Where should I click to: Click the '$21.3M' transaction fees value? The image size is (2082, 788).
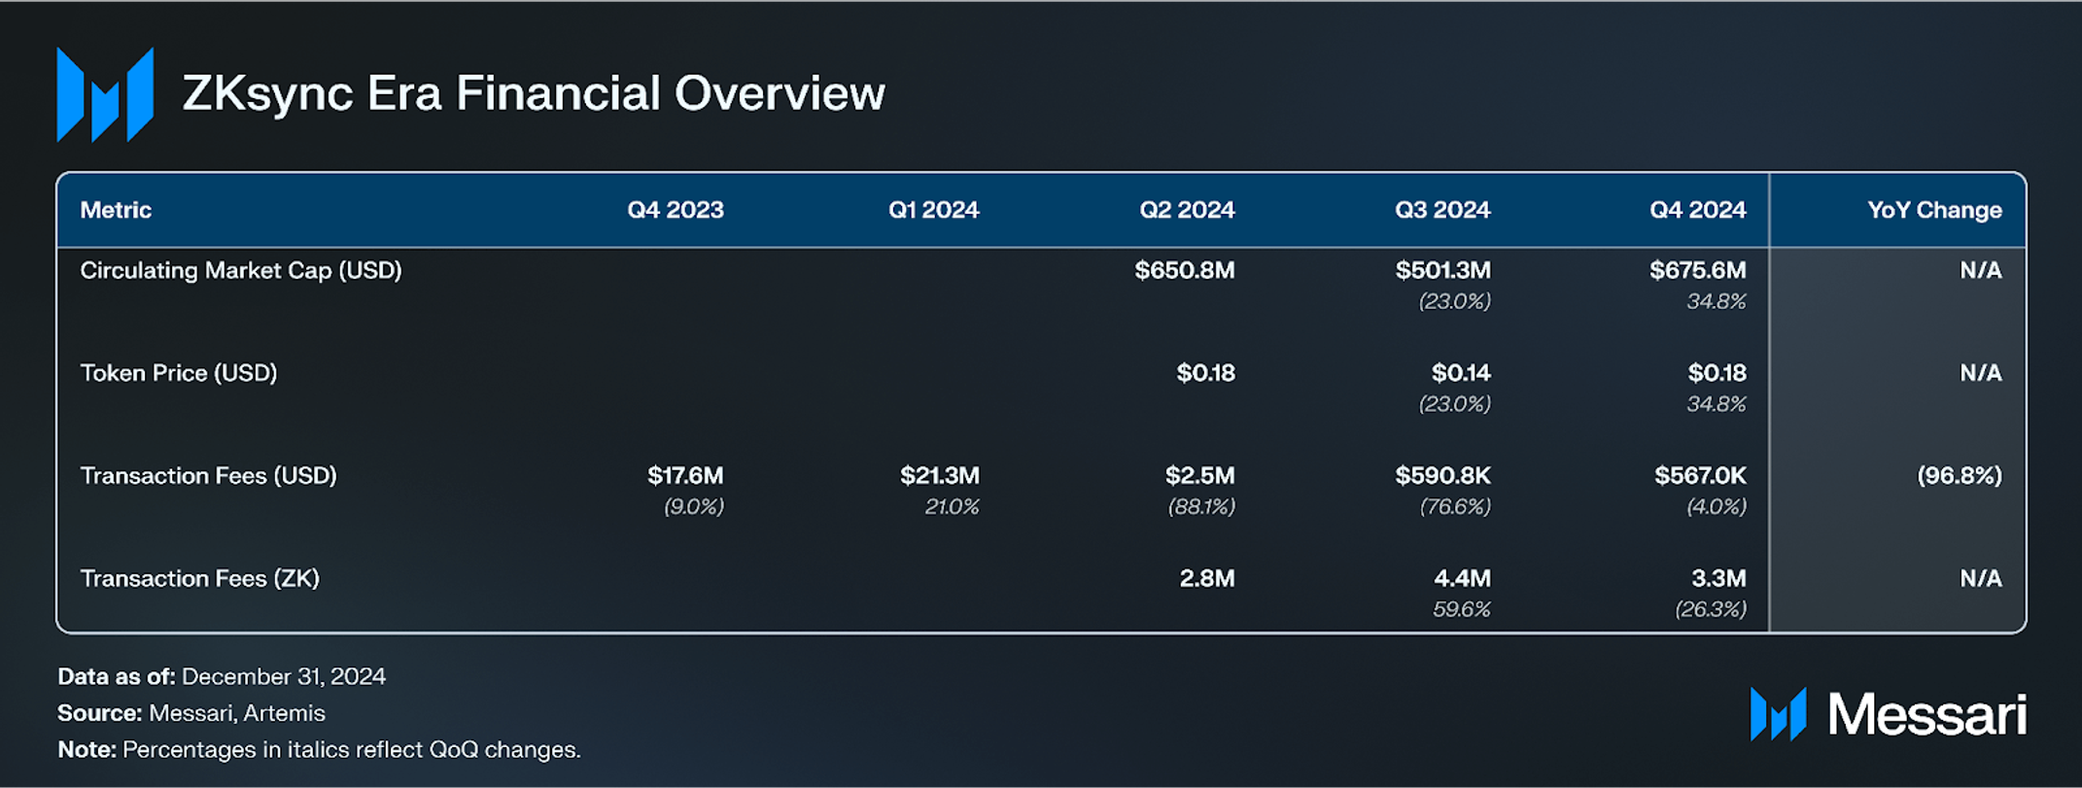939,476
